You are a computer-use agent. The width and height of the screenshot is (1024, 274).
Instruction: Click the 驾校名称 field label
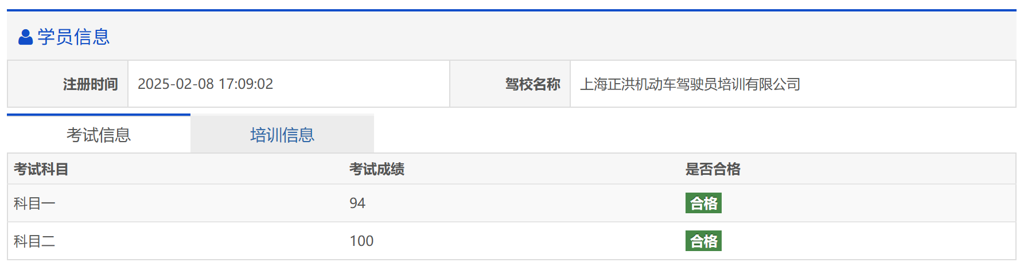pyautogui.click(x=532, y=84)
